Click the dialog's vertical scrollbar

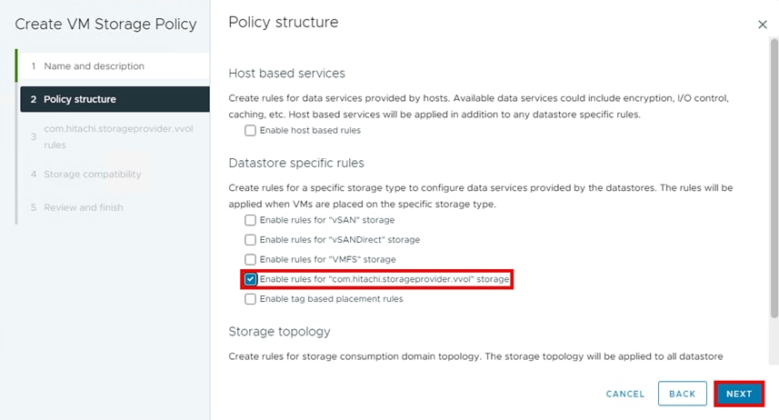pyautogui.click(x=774, y=182)
